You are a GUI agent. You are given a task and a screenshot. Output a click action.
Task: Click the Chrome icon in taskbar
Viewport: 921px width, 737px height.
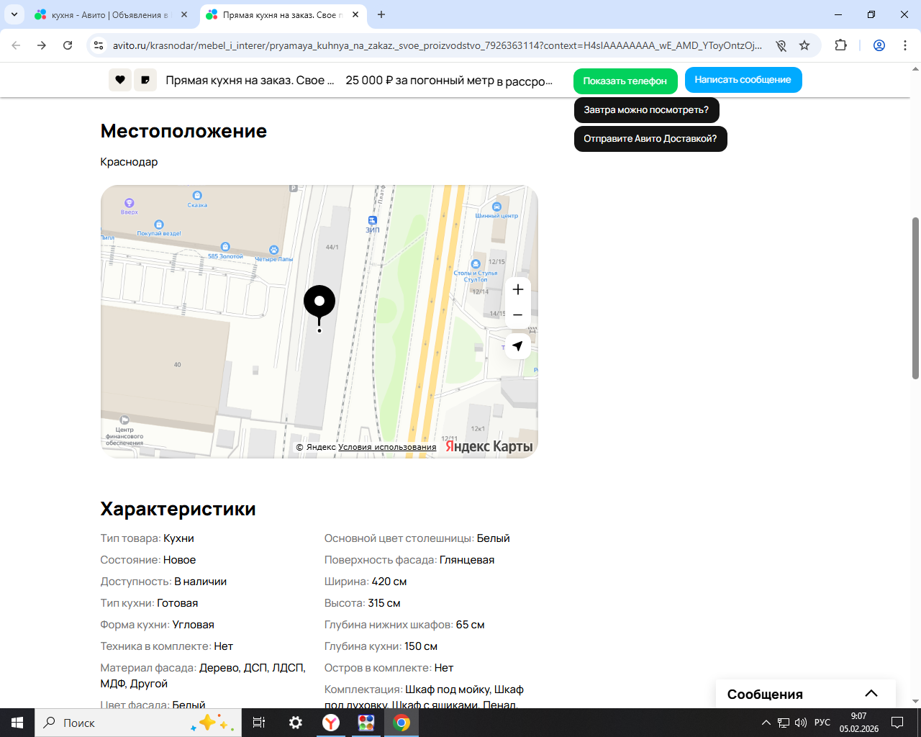(401, 723)
